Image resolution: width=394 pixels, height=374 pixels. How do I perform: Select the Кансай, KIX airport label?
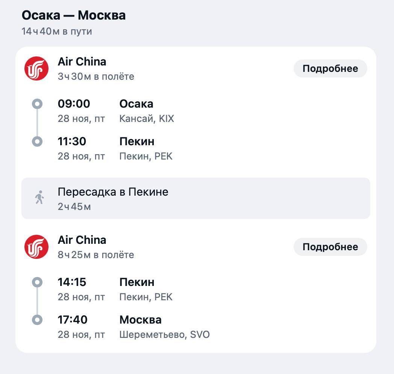(x=147, y=119)
